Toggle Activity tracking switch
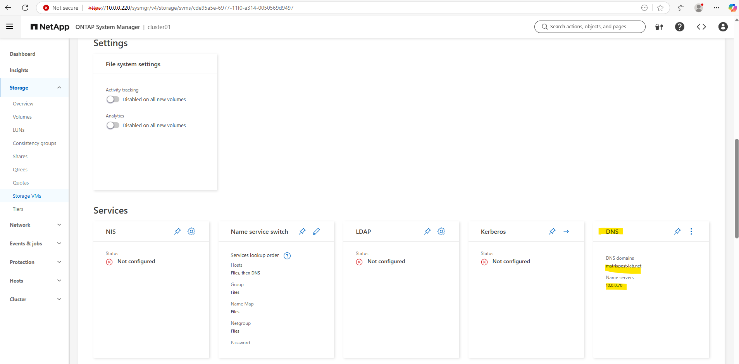The width and height of the screenshot is (739, 364). pos(113,100)
